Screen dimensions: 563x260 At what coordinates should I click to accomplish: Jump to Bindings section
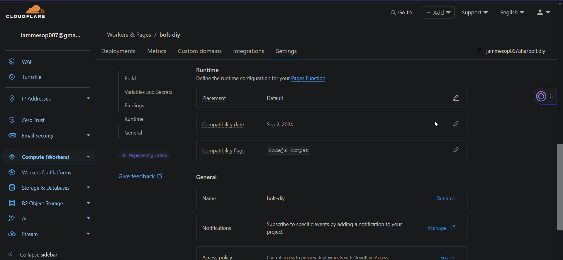click(x=134, y=105)
